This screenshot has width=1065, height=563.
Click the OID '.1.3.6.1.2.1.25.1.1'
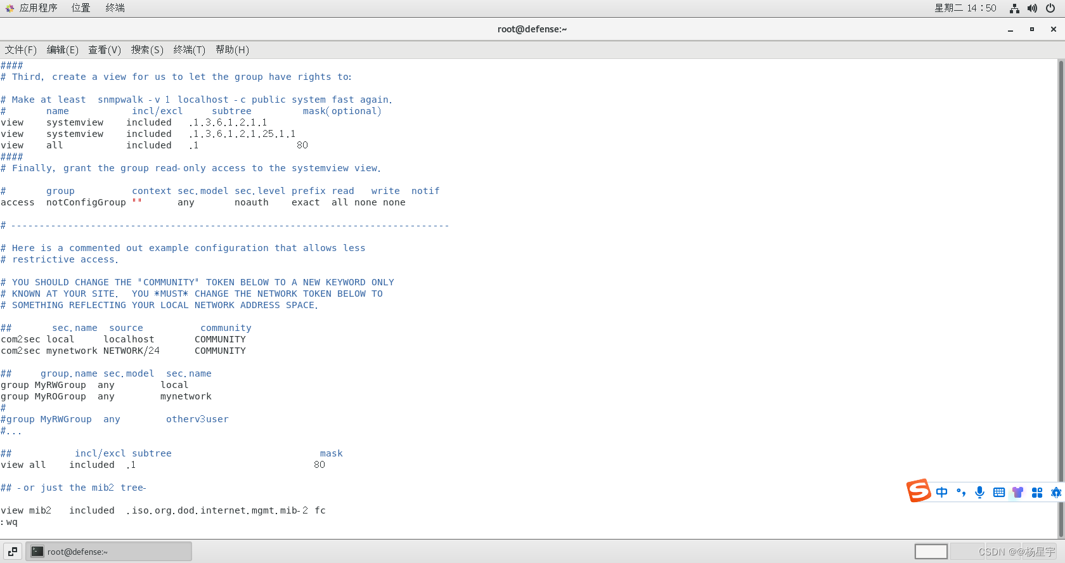tap(242, 134)
